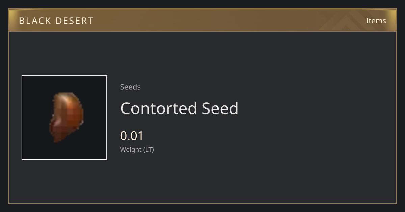Image resolution: width=405 pixels, height=212 pixels.
Task: Click the (LT) unit text
Action: (x=149, y=149)
